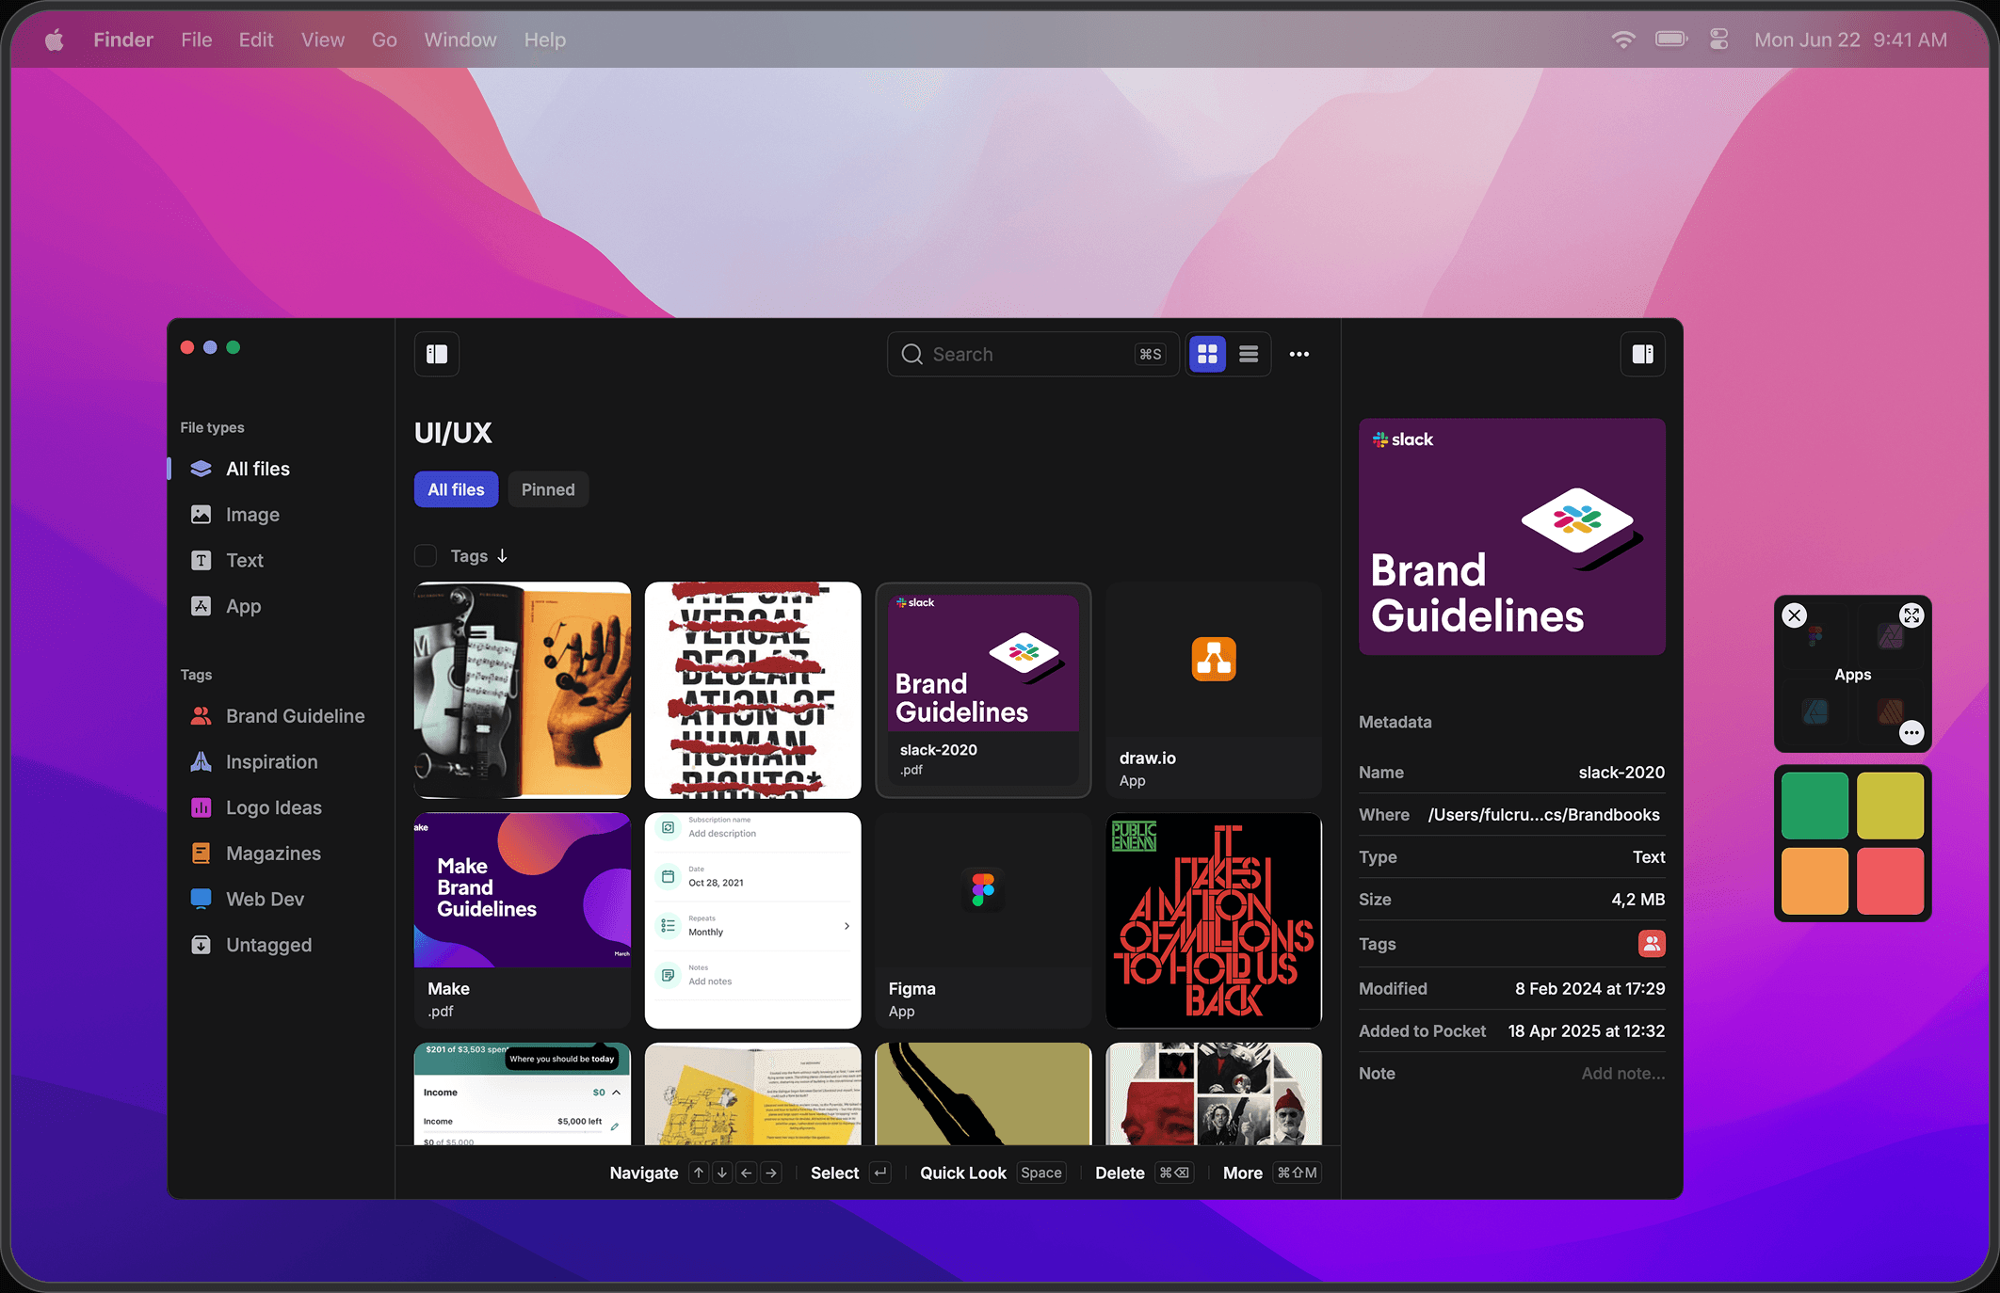Open the Figma app icon
The height and width of the screenshot is (1293, 2000).
pyautogui.click(x=983, y=889)
